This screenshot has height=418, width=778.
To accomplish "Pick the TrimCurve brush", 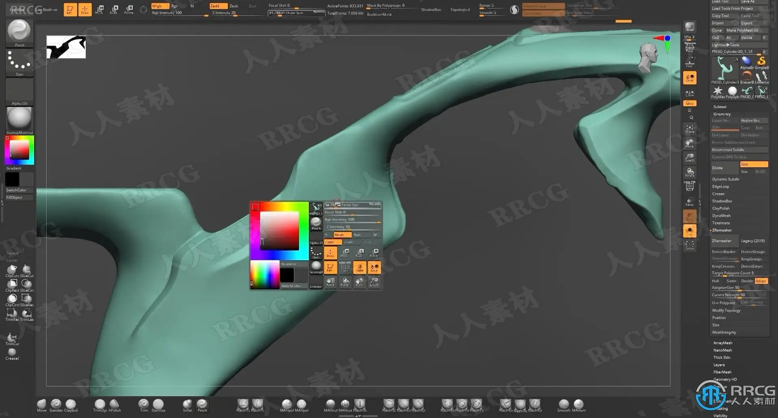I will pyautogui.click(x=12, y=339).
